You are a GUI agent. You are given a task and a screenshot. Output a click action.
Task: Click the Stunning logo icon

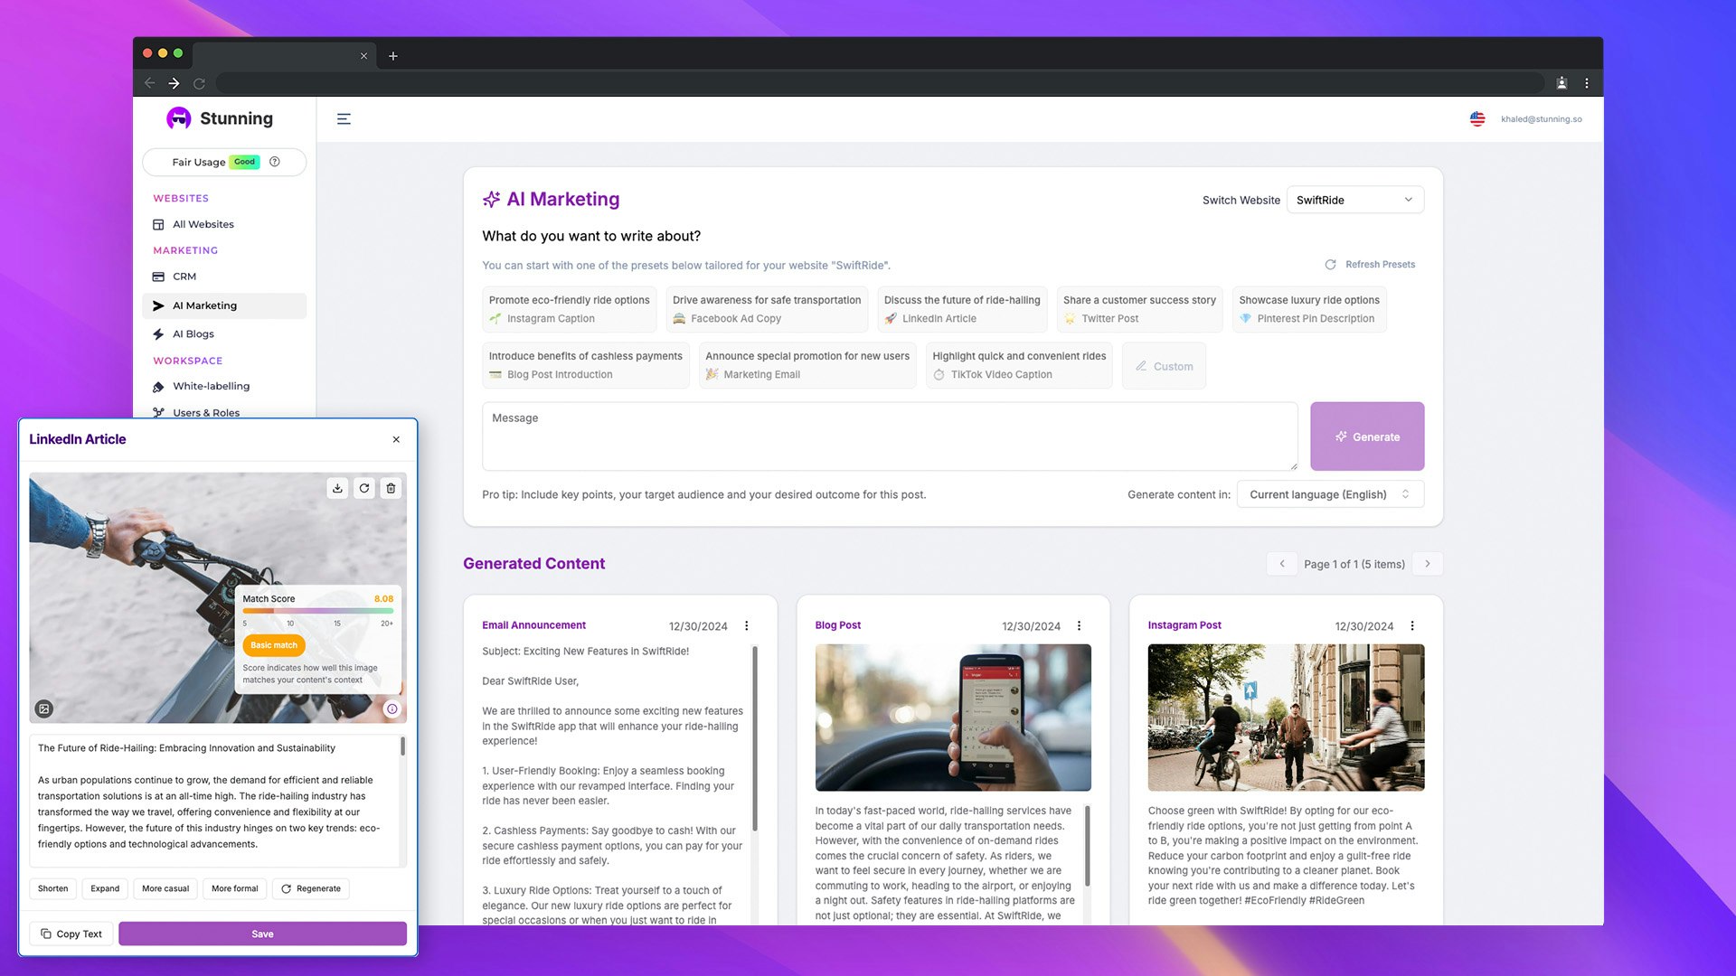[x=179, y=118]
